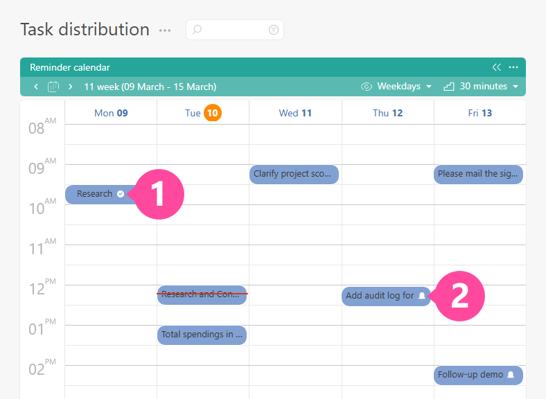
Task: Collapse the Reminder calendar panel
Action: pyautogui.click(x=496, y=67)
